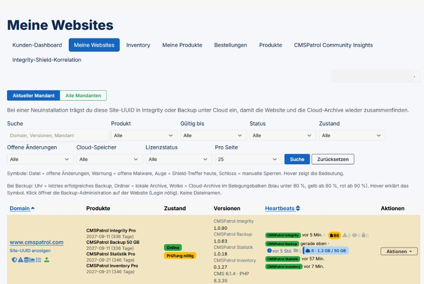
Task: Open the Integrity-Shield-Korrelation tab
Action: [x=47, y=60]
